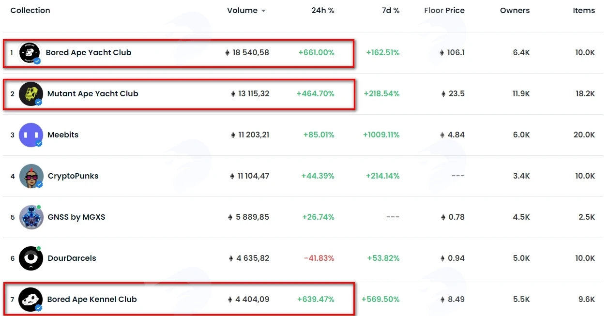Click the +162.51% 7d change
609x316 pixels.
point(383,53)
